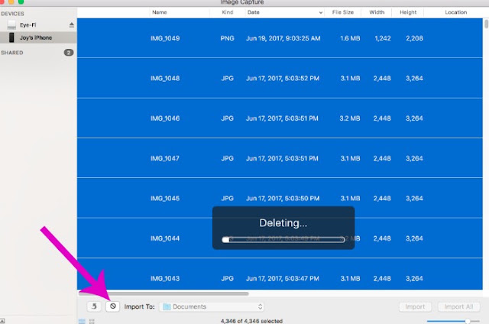The width and height of the screenshot is (489, 324).
Task: Click the Deleting progress bar
Action: click(x=283, y=239)
